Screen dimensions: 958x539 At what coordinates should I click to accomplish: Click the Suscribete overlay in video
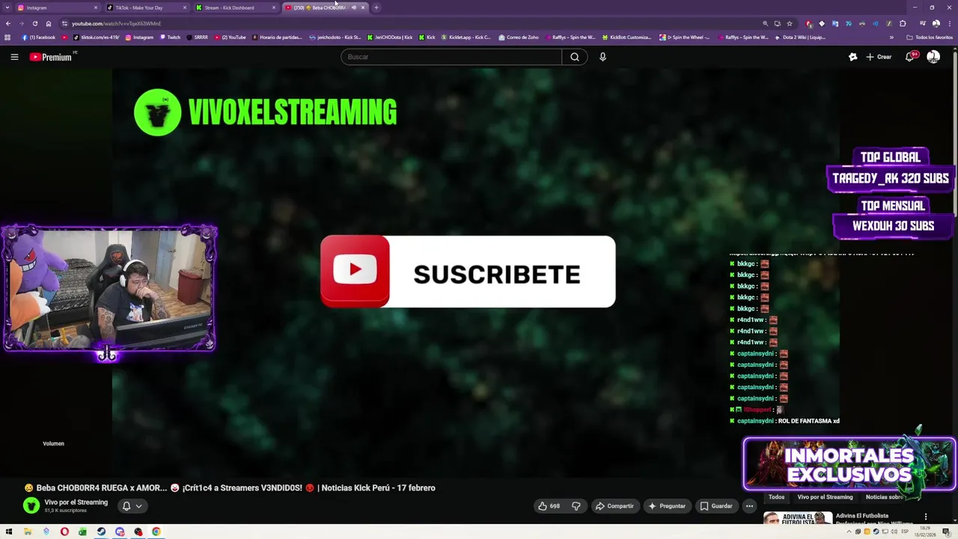(468, 272)
